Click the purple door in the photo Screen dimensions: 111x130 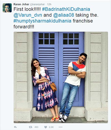point(59,69)
